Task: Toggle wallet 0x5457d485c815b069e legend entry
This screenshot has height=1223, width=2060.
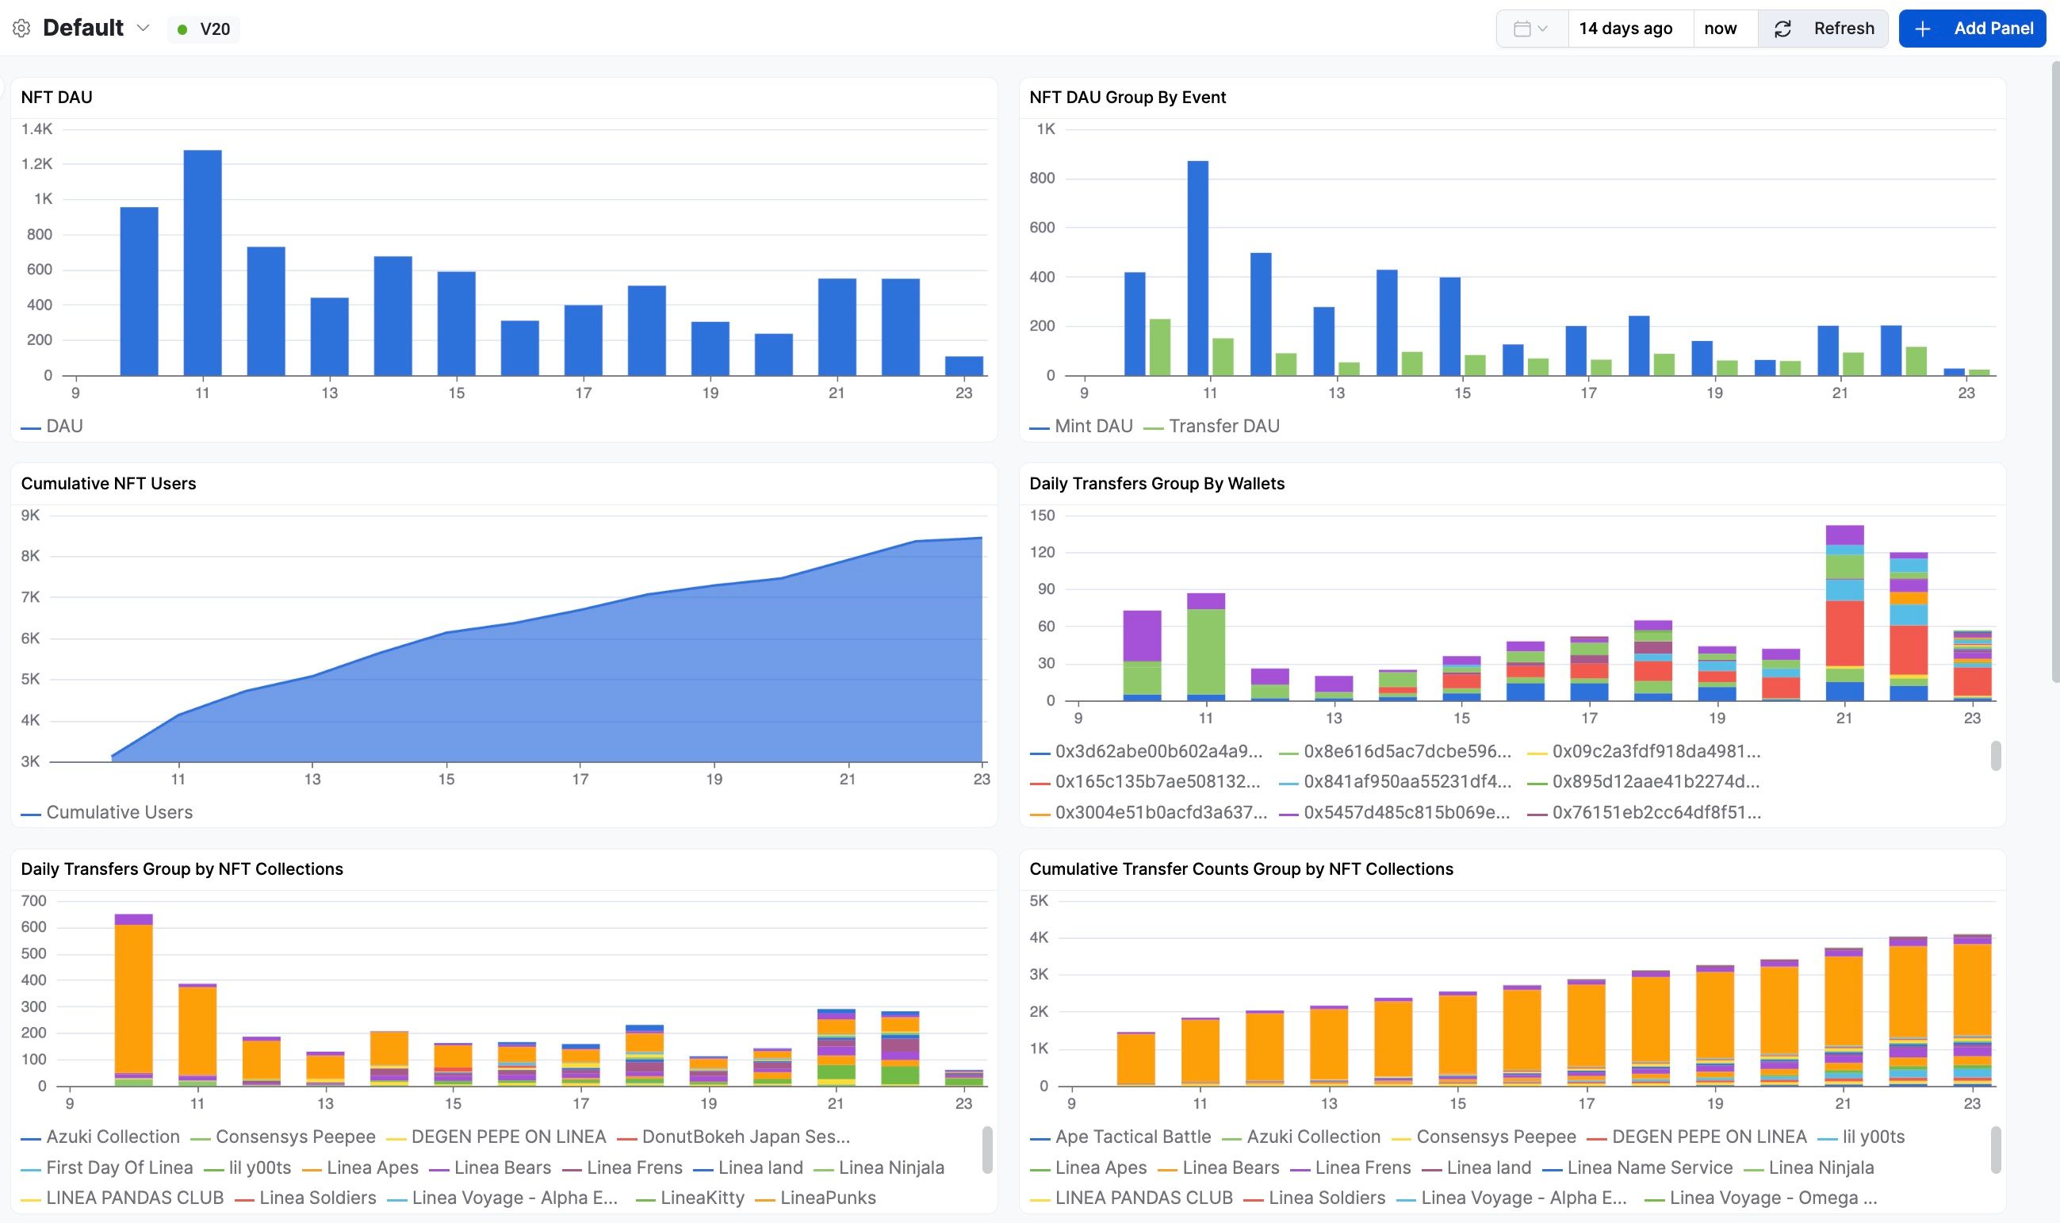Action: 1396,813
